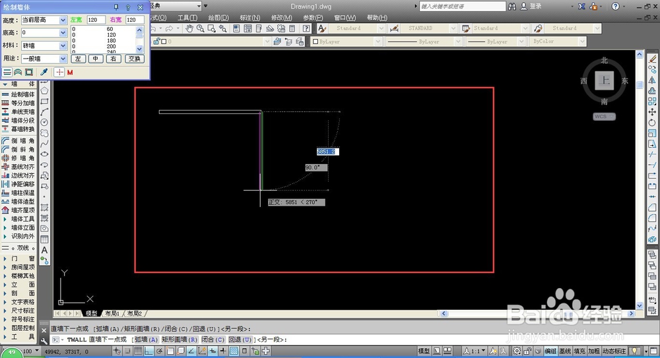Pin the 绘制墙体 dialog with pushpin icon

tap(116, 7)
